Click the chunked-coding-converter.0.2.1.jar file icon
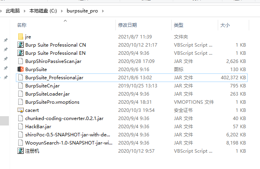 [21, 118]
